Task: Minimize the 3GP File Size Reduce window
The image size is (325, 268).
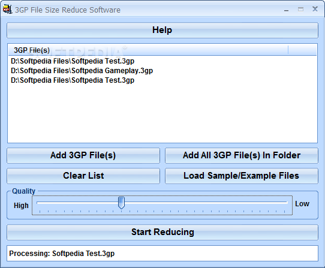Action: click(x=286, y=10)
